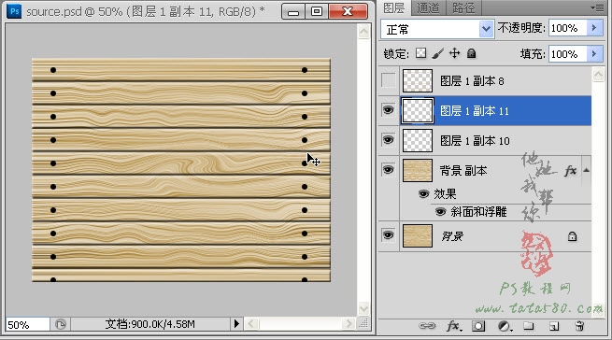
Task: Toggle visibility of 效果 effects
Action: (423, 193)
